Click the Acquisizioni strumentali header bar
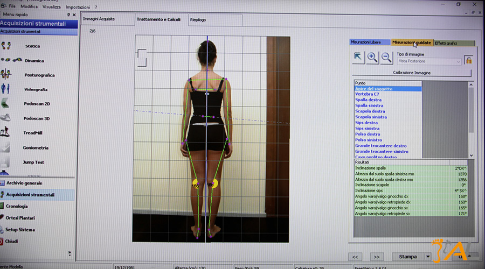485x269 pixels. [39, 24]
